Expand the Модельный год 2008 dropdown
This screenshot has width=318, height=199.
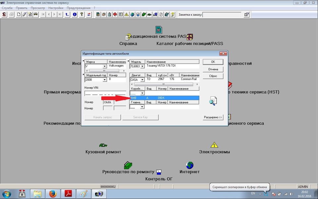click(104, 80)
